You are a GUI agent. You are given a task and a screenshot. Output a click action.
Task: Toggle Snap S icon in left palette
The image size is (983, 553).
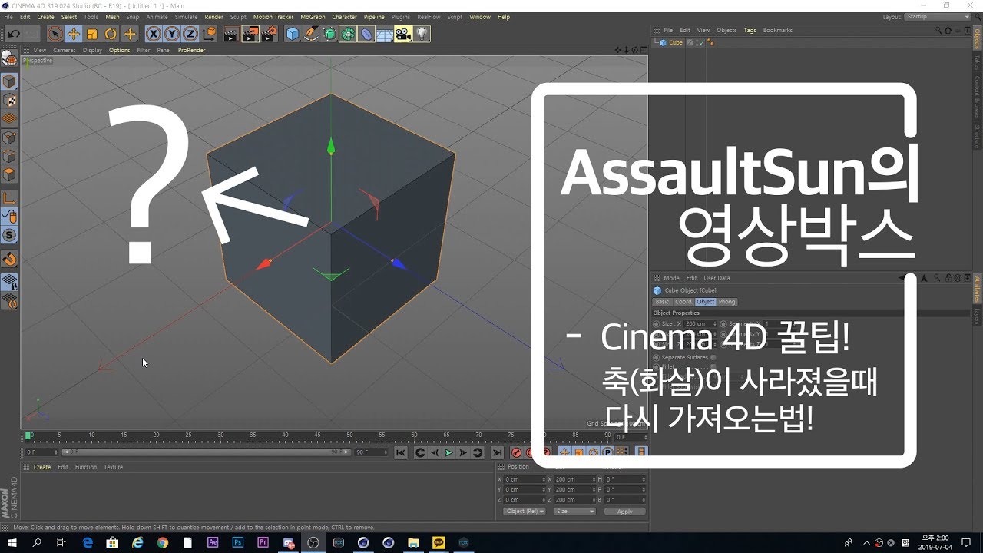(x=9, y=236)
